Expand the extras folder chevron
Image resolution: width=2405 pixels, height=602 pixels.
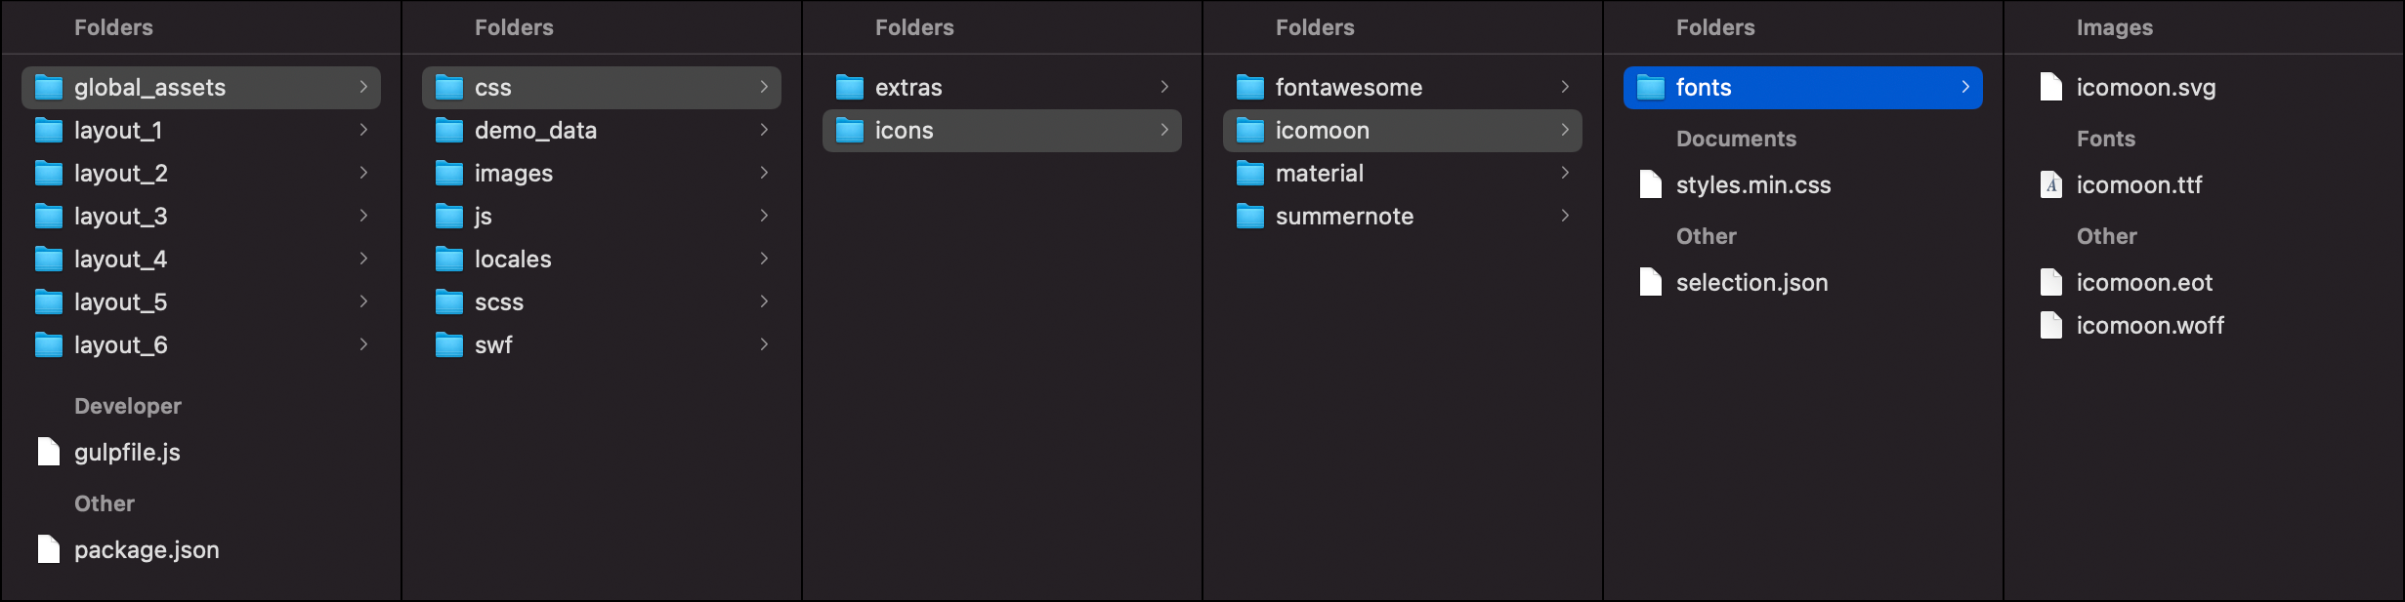(x=1164, y=87)
